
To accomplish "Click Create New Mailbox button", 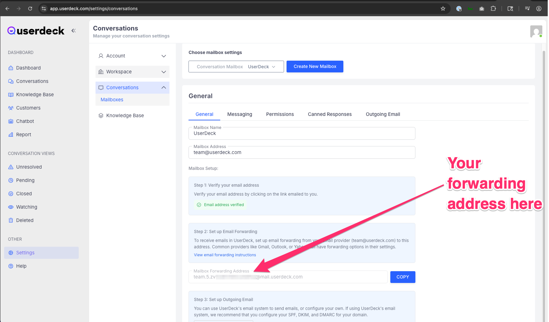I will coord(315,66).
